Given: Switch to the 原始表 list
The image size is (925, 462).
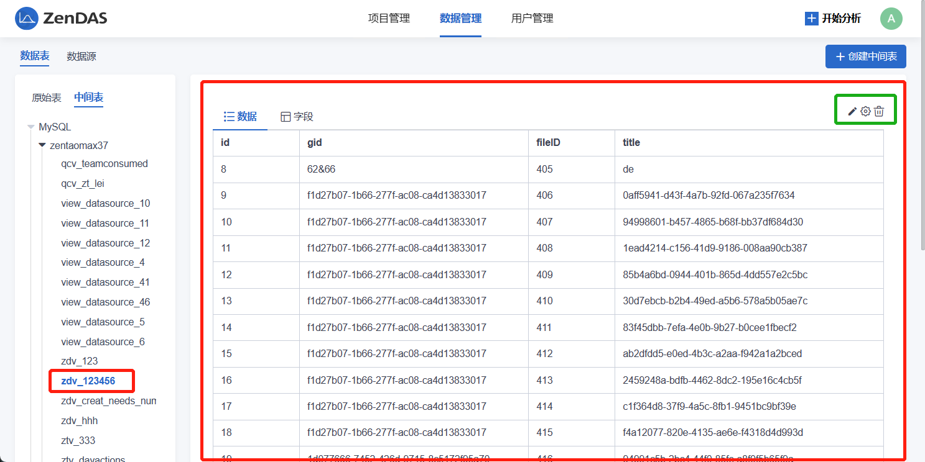Looking at the screenshot, I should [47, 97].
